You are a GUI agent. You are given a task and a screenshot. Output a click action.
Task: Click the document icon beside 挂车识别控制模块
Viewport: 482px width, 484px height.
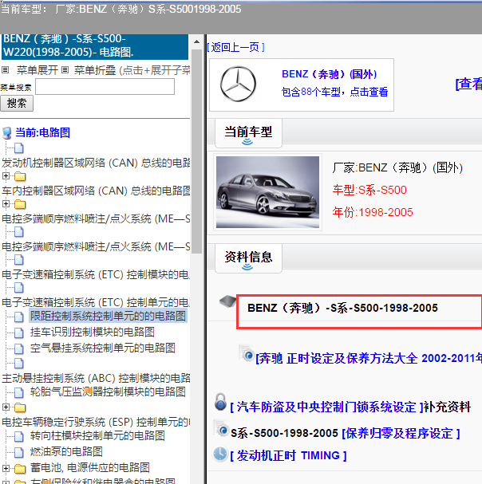[19, 333]
